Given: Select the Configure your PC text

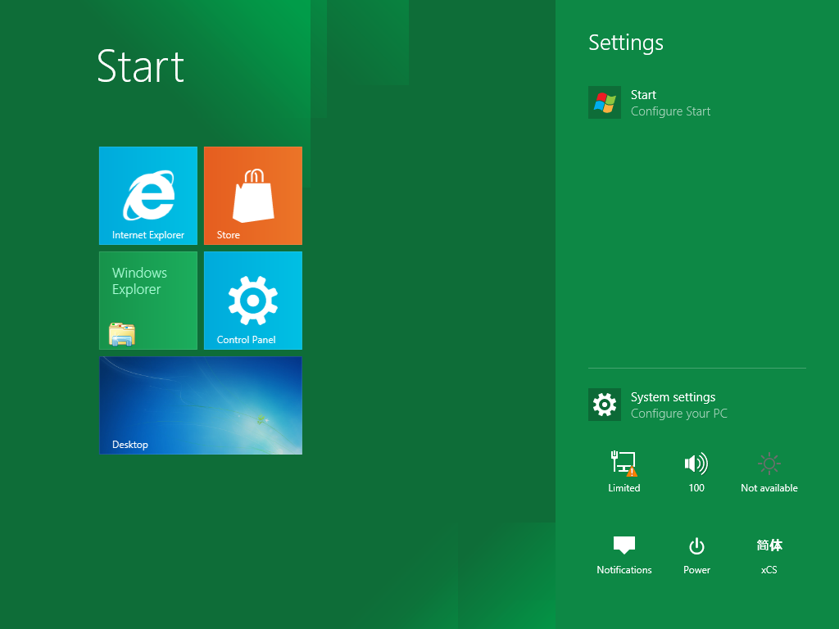Looking at the screenshot, I should (679, 414).
